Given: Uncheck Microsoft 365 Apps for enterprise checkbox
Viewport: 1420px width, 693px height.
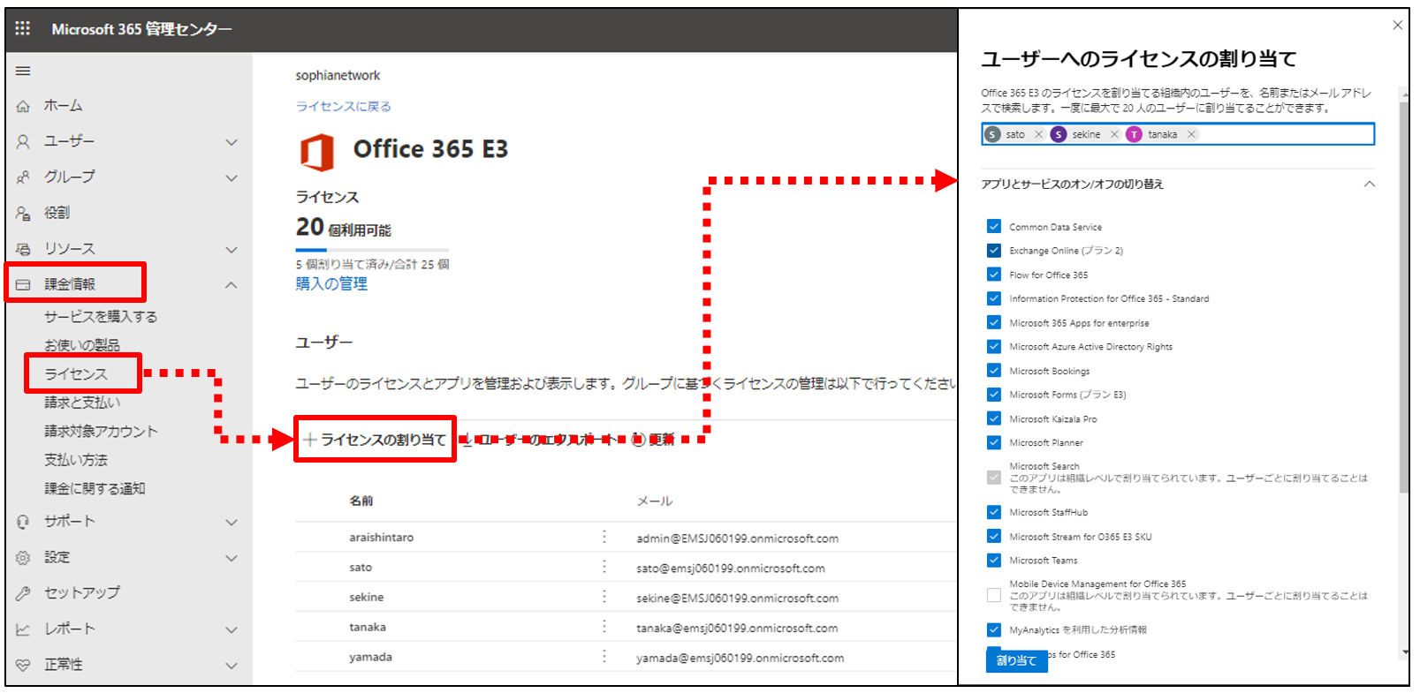Looking at the screenshot, I should pos(994,322).
